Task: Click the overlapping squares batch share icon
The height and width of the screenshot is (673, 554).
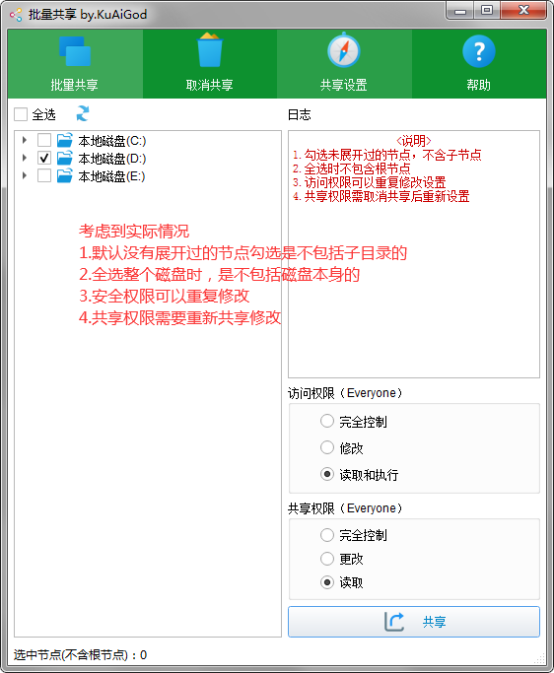Action: point(75,51)
